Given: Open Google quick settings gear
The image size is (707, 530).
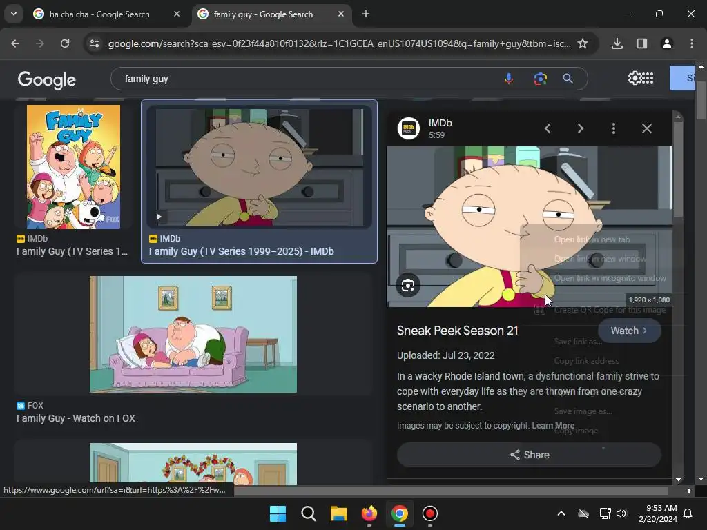Looking at the screenshot, I should click(634, 78).
